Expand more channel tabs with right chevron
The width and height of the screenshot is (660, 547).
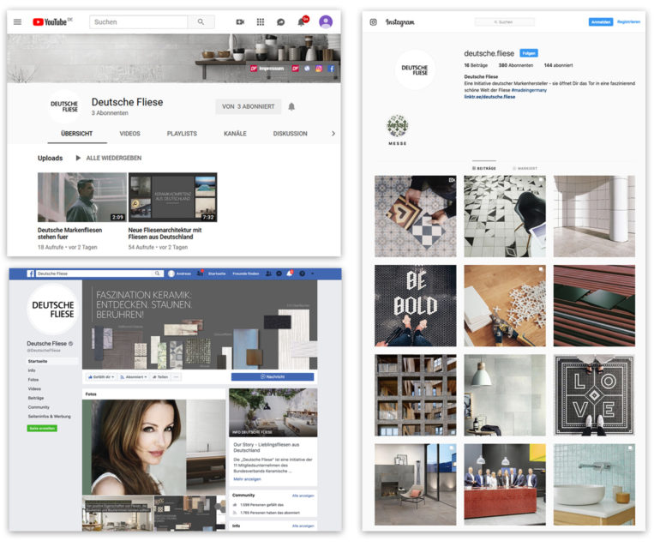pyautogui.click(x=333, y=134)
